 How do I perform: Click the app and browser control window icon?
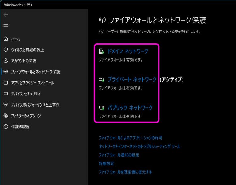tap(6, 82)
